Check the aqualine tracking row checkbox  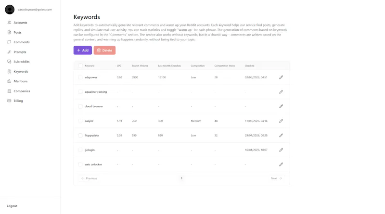(80, 92)
